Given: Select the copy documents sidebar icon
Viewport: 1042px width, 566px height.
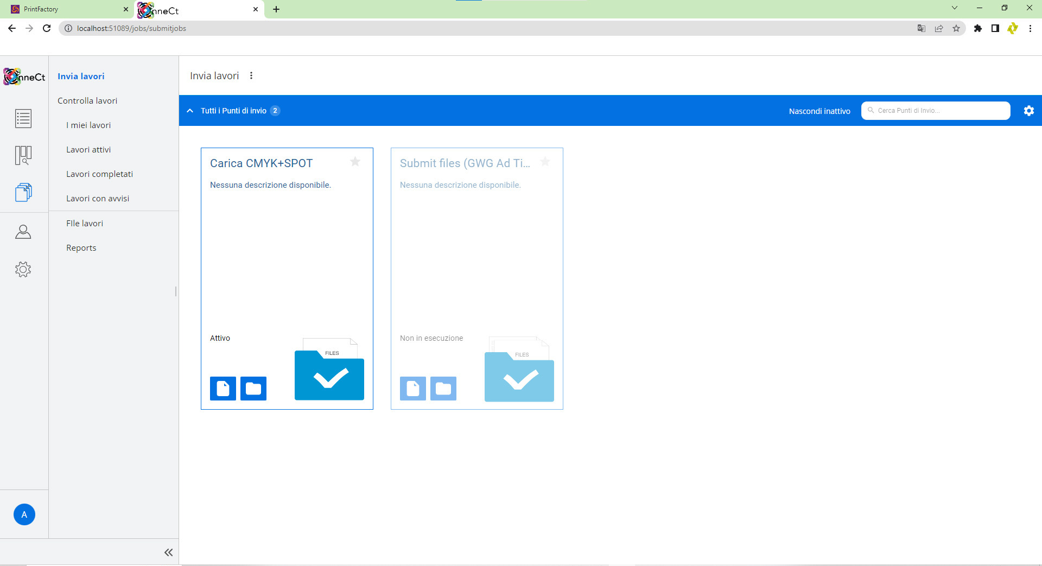Looking at the screenshot, I should (23, 192).
